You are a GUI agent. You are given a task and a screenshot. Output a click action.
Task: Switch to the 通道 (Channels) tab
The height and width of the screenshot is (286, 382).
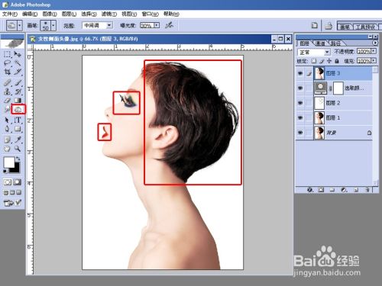tap(320, 43)
